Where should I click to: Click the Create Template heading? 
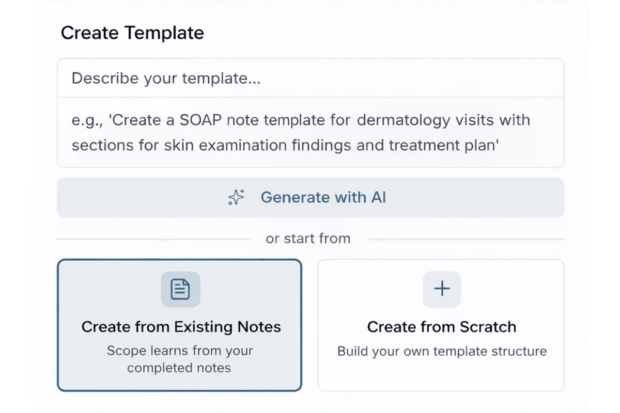click(x=132, y=33)
